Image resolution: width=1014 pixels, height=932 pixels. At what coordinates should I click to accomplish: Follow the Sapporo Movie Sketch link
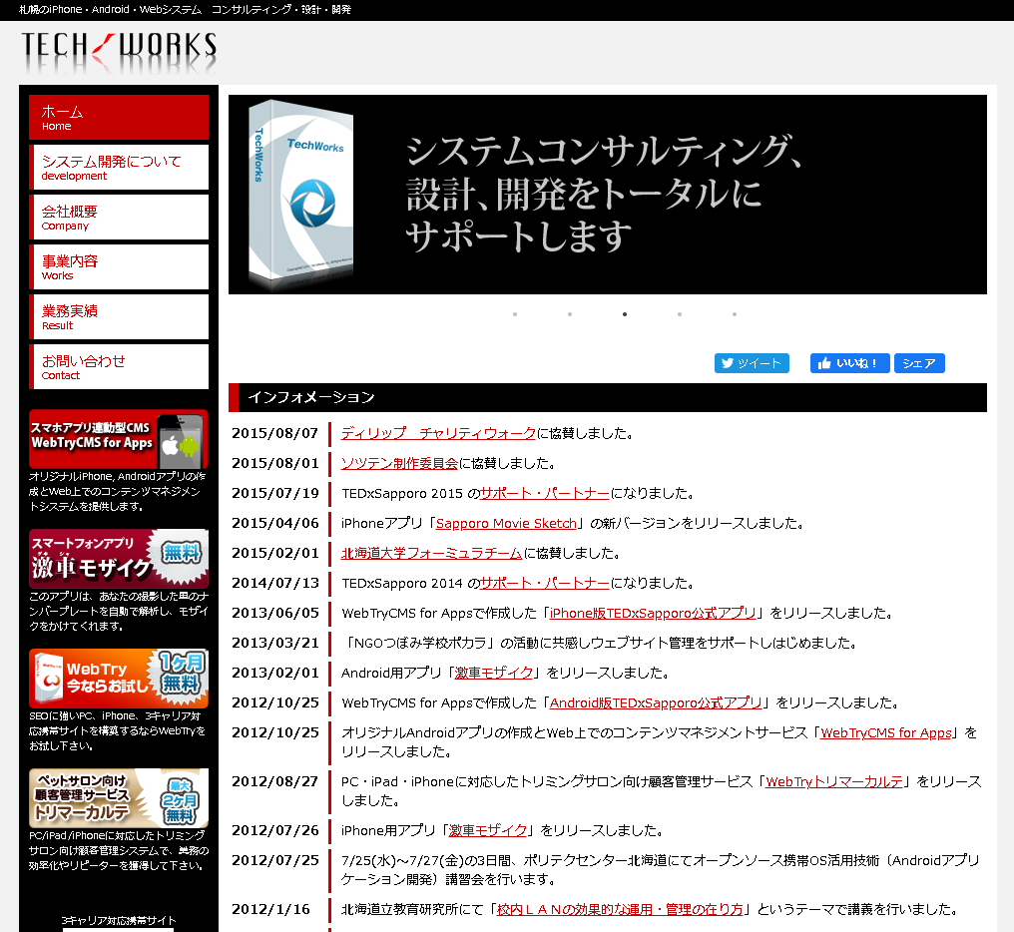(x=506, y=523)
